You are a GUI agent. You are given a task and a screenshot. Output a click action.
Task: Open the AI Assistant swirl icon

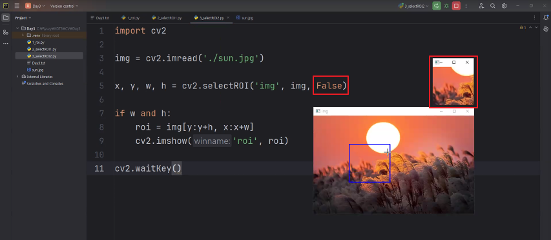pyautogui.click(x=545, y=29)
